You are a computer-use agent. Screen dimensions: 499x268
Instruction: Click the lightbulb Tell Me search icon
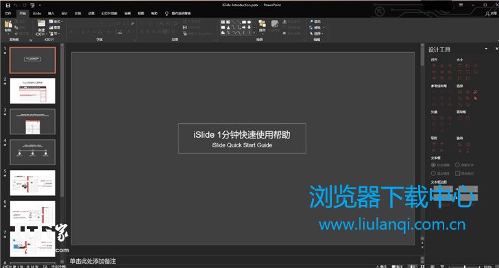pos(167,14)
